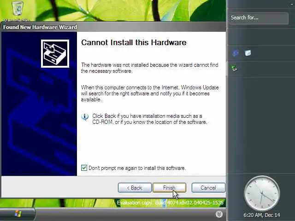Click the blue globe icon in sidebar
Image resolution: width=295 pixels, height=221 pixels.
click(x=236, y=53)
